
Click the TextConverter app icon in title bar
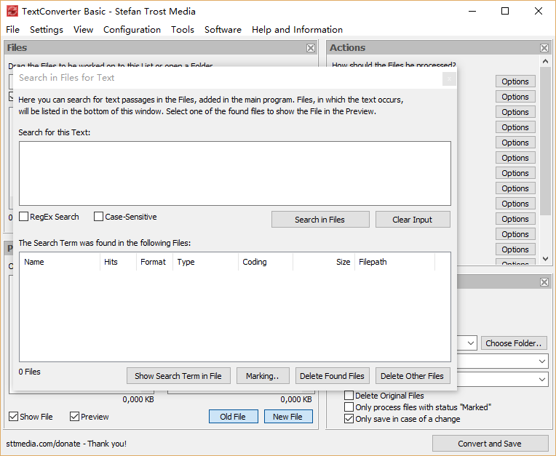pyautogui.click(x=12, y=12)
